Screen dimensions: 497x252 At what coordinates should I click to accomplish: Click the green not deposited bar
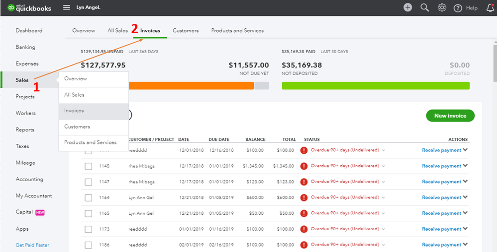[376, 86]
